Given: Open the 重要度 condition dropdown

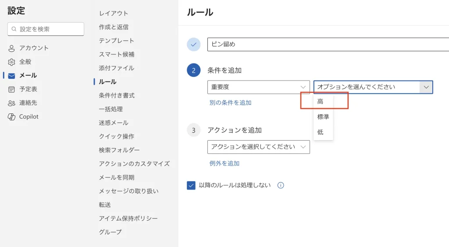Looking at the screenshot, I should 258,87.
